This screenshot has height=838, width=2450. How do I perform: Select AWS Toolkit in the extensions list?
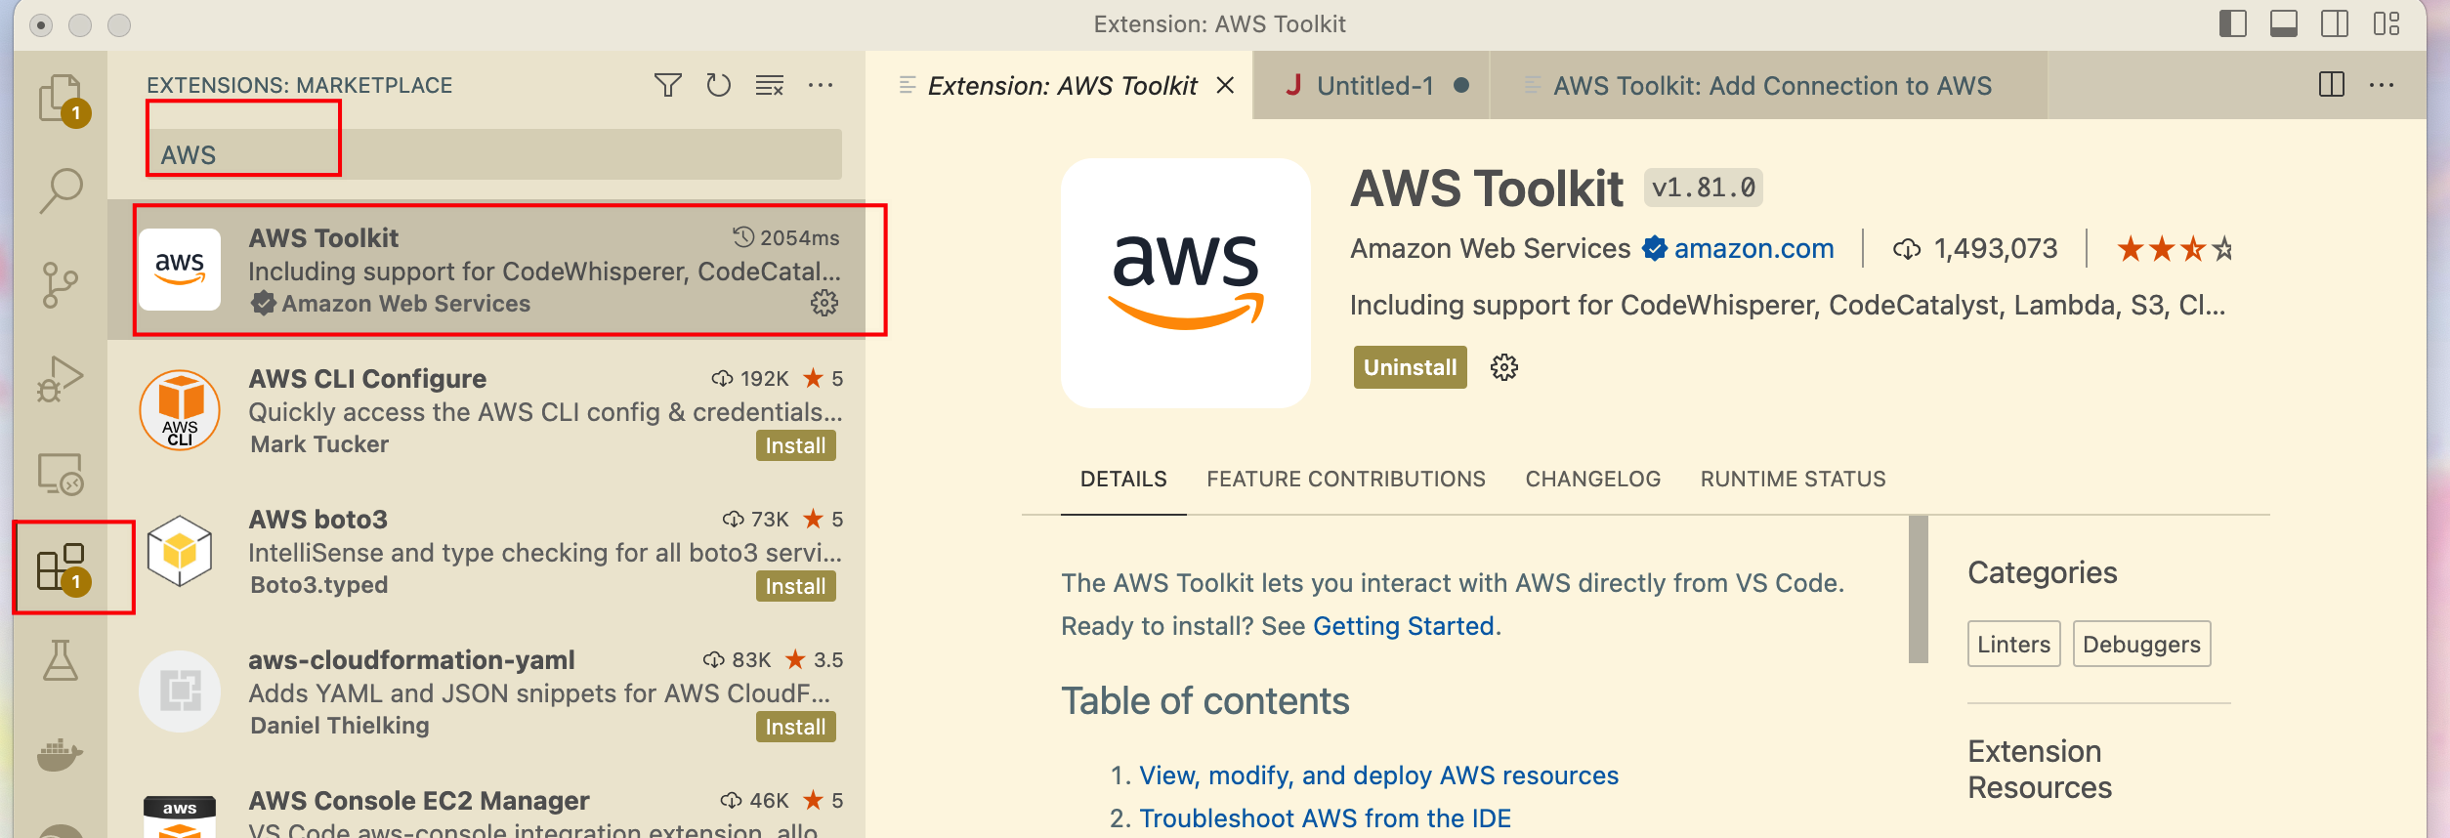pyautogui.click(x=486, y=270)
